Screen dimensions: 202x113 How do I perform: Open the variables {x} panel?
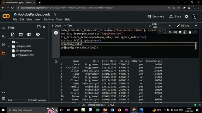click(x=3, y=45)
